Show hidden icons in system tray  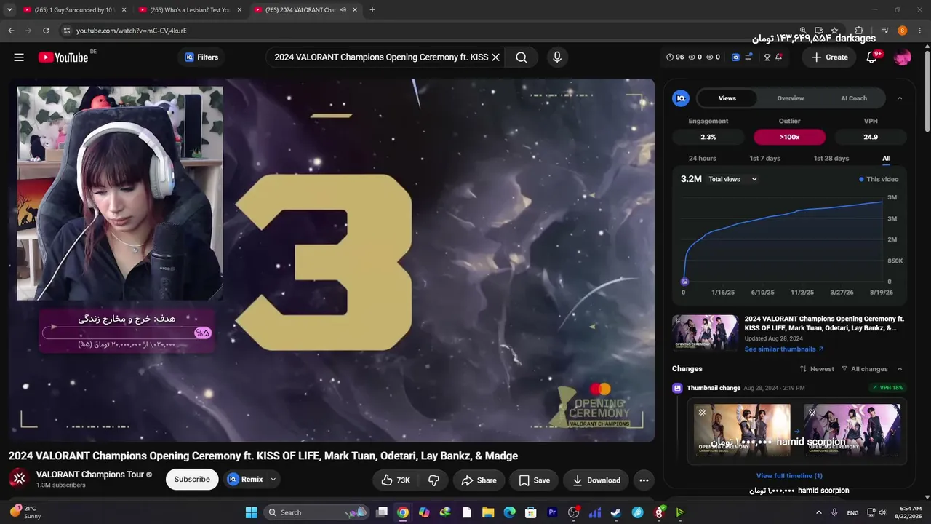click(x=820, y=512)
